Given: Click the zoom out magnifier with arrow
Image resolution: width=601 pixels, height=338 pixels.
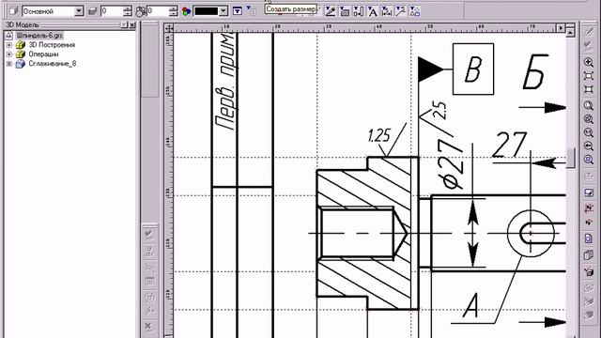Looking at the screenshot, I should [x=589, y=146].
